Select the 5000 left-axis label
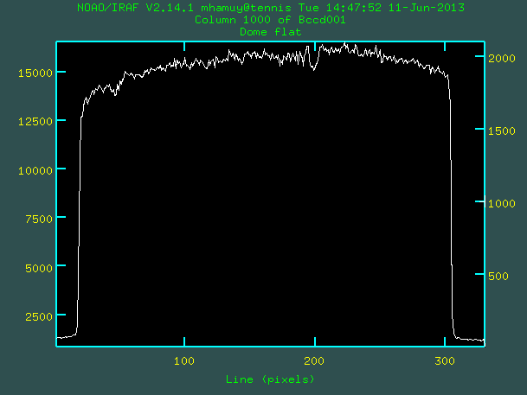 coord(39,268)
